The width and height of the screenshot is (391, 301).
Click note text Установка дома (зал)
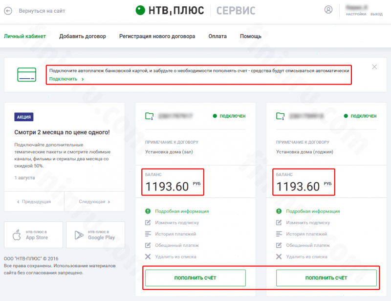(x=169, y=152)
